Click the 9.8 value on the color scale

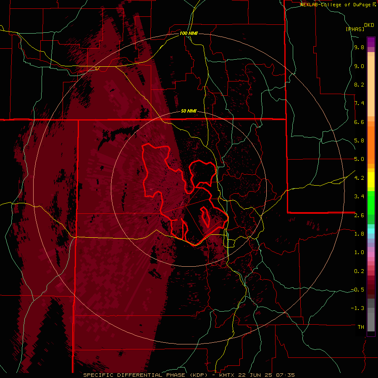click(359, 47)
